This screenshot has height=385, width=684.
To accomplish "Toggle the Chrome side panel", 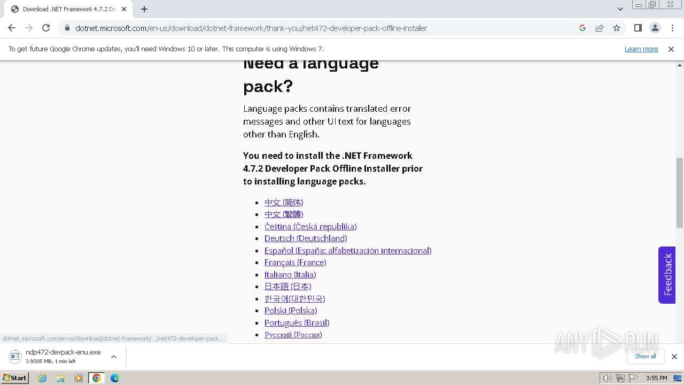I will point(638,28).
